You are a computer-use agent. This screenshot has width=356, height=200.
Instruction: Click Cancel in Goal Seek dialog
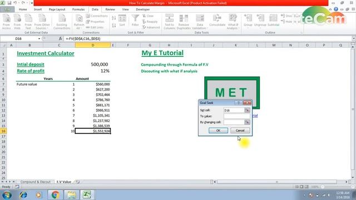coord(240,131)
